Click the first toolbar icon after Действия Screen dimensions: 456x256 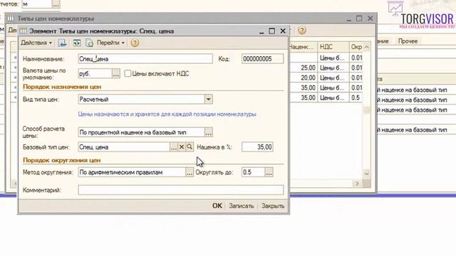[62, 43]
